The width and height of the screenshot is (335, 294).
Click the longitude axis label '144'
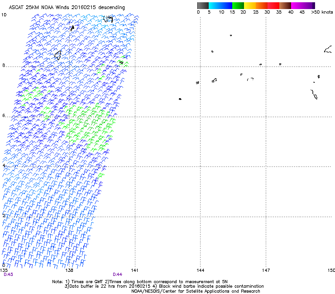[201, 270]
